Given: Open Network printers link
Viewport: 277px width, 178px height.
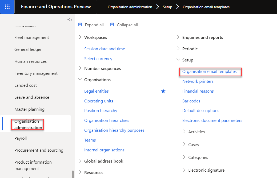Looking at the screenshot, I should pos(198,81).
